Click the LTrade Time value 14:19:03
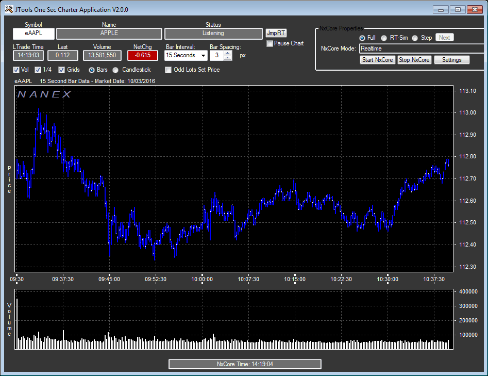The height and width of the screenshot is (376, 488). coord(28,56)
